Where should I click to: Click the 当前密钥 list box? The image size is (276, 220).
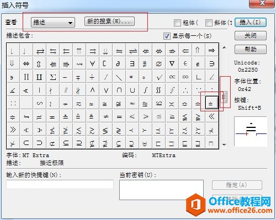point(161,190)
